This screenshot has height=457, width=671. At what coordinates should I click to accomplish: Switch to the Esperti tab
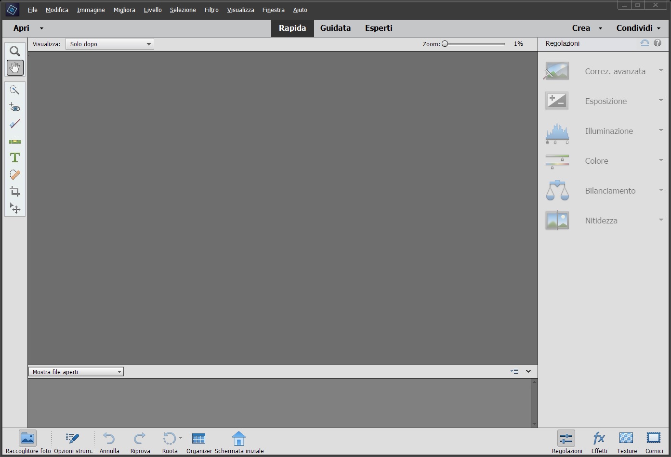point(379,28)
